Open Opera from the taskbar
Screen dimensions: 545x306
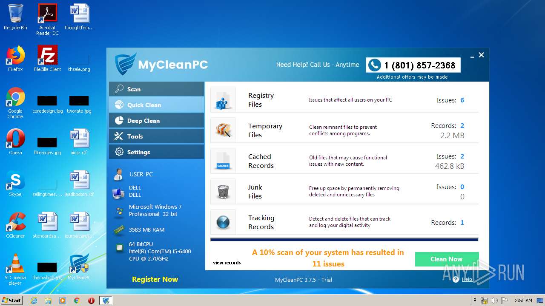tap(91, 300)
